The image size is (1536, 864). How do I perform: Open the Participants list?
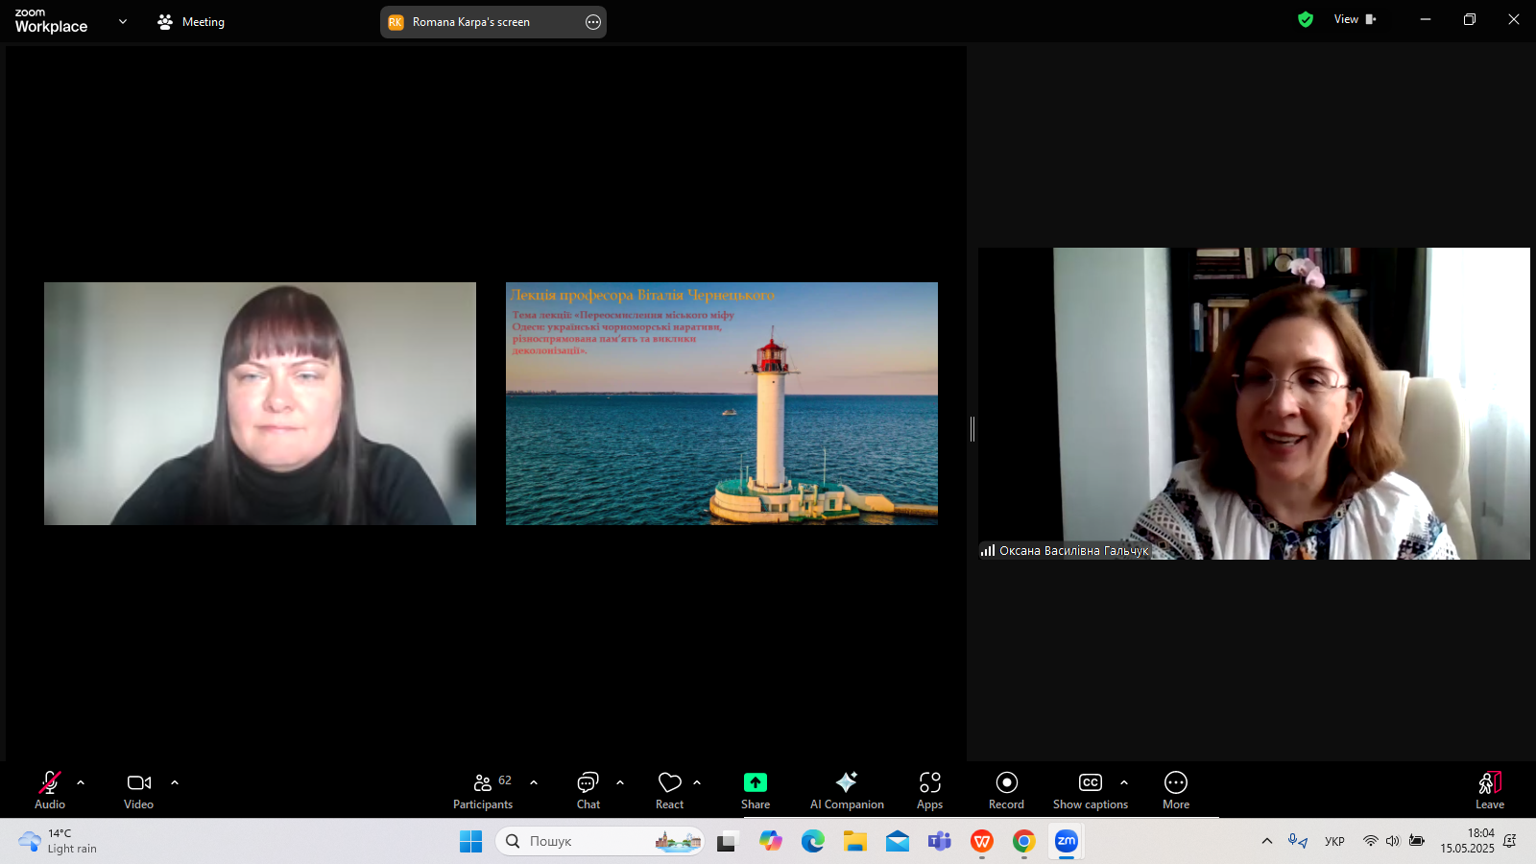coord(483,790)
